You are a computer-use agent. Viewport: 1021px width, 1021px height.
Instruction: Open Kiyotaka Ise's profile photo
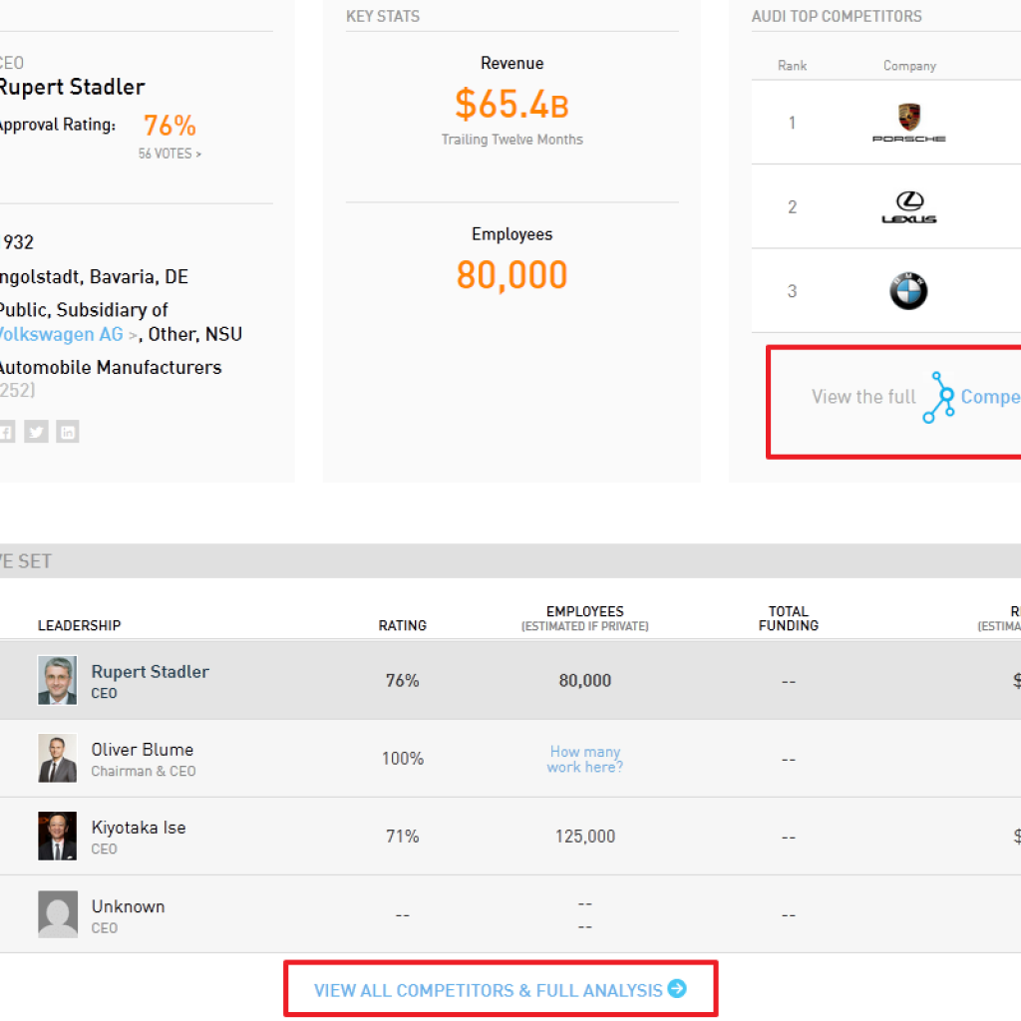coord(57,837)
